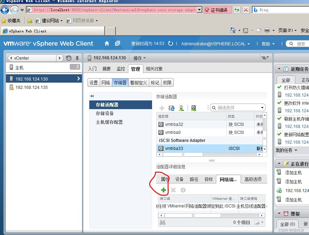Add a new storage adapter
Screen dimensions: 309x235
162,108
